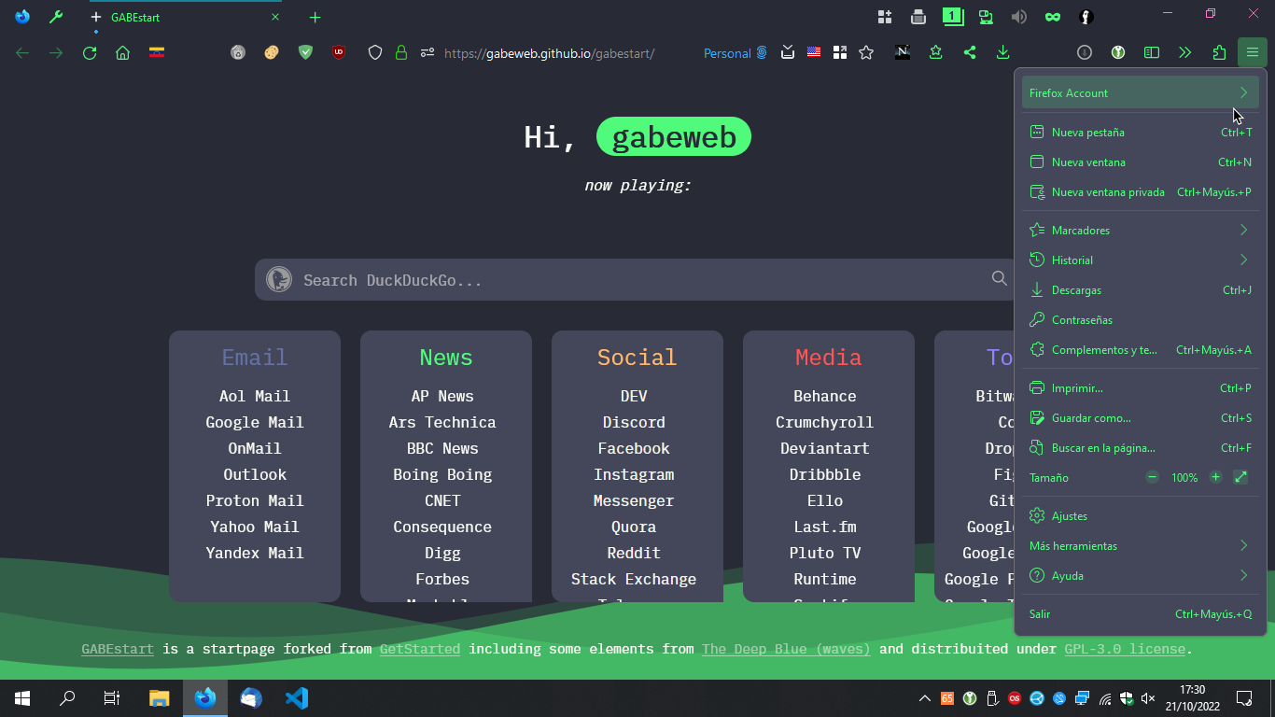This screenshot has height=717, width=1275.
Task: Choose Guardar como... from the menu
Action: pos(1141,417)
